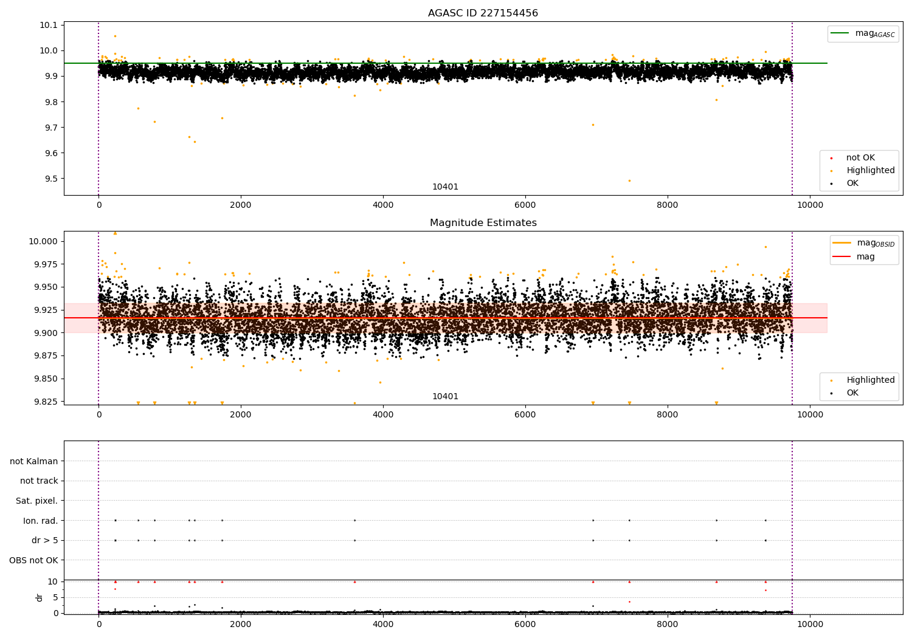The width and height of the screenshot is (912, 638).
Task: Click the '9.925' y-axis tick label
Action: tap(45, 310)
